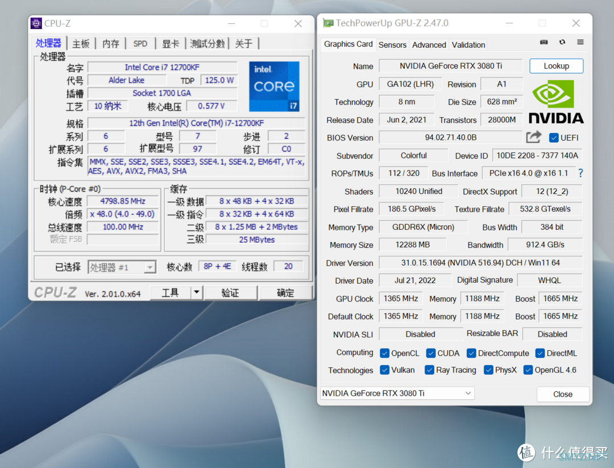This screenshot has height=468, width=614.
Task: Click the Intel Core i7 logo badge
Action: 274,86
